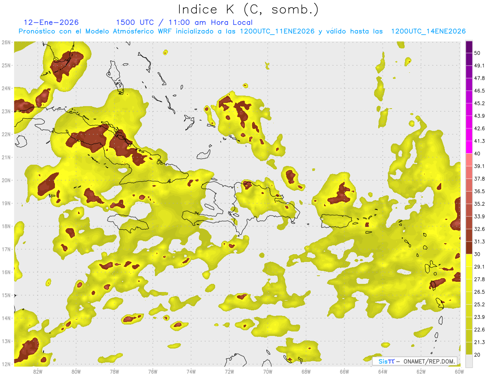Click the longitude axis label '74W'
The height and width of the screenshot is (377, 488).
[x=191, y=371]
